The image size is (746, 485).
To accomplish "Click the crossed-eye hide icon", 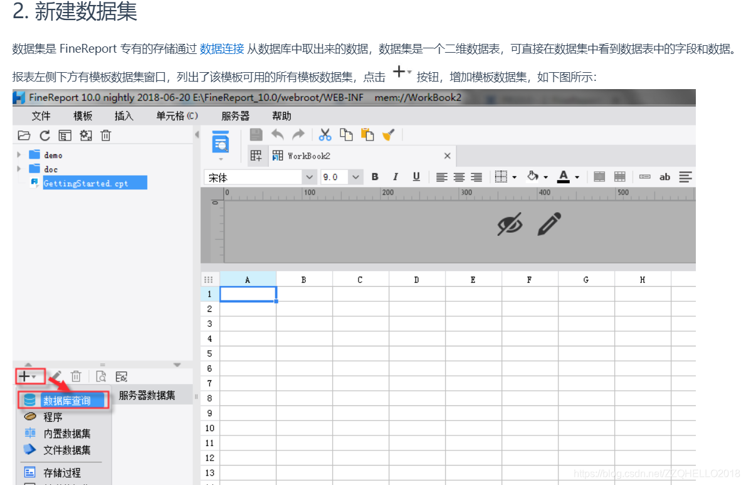I will click(x=510, y=224).
